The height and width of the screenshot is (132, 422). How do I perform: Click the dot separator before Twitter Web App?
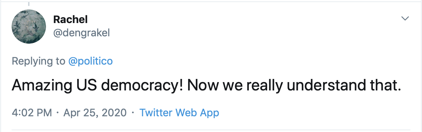pyautogui.click(x=133, y=113)
